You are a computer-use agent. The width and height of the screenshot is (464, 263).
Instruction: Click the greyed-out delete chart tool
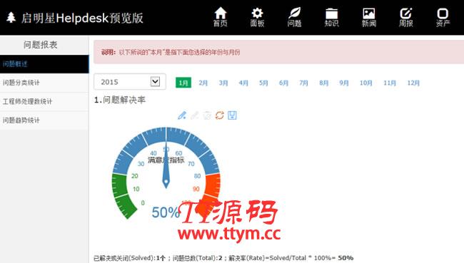207,115
